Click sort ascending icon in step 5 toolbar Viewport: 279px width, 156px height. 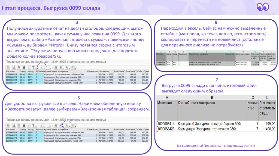pyautogui.click(x=14, y=126)
